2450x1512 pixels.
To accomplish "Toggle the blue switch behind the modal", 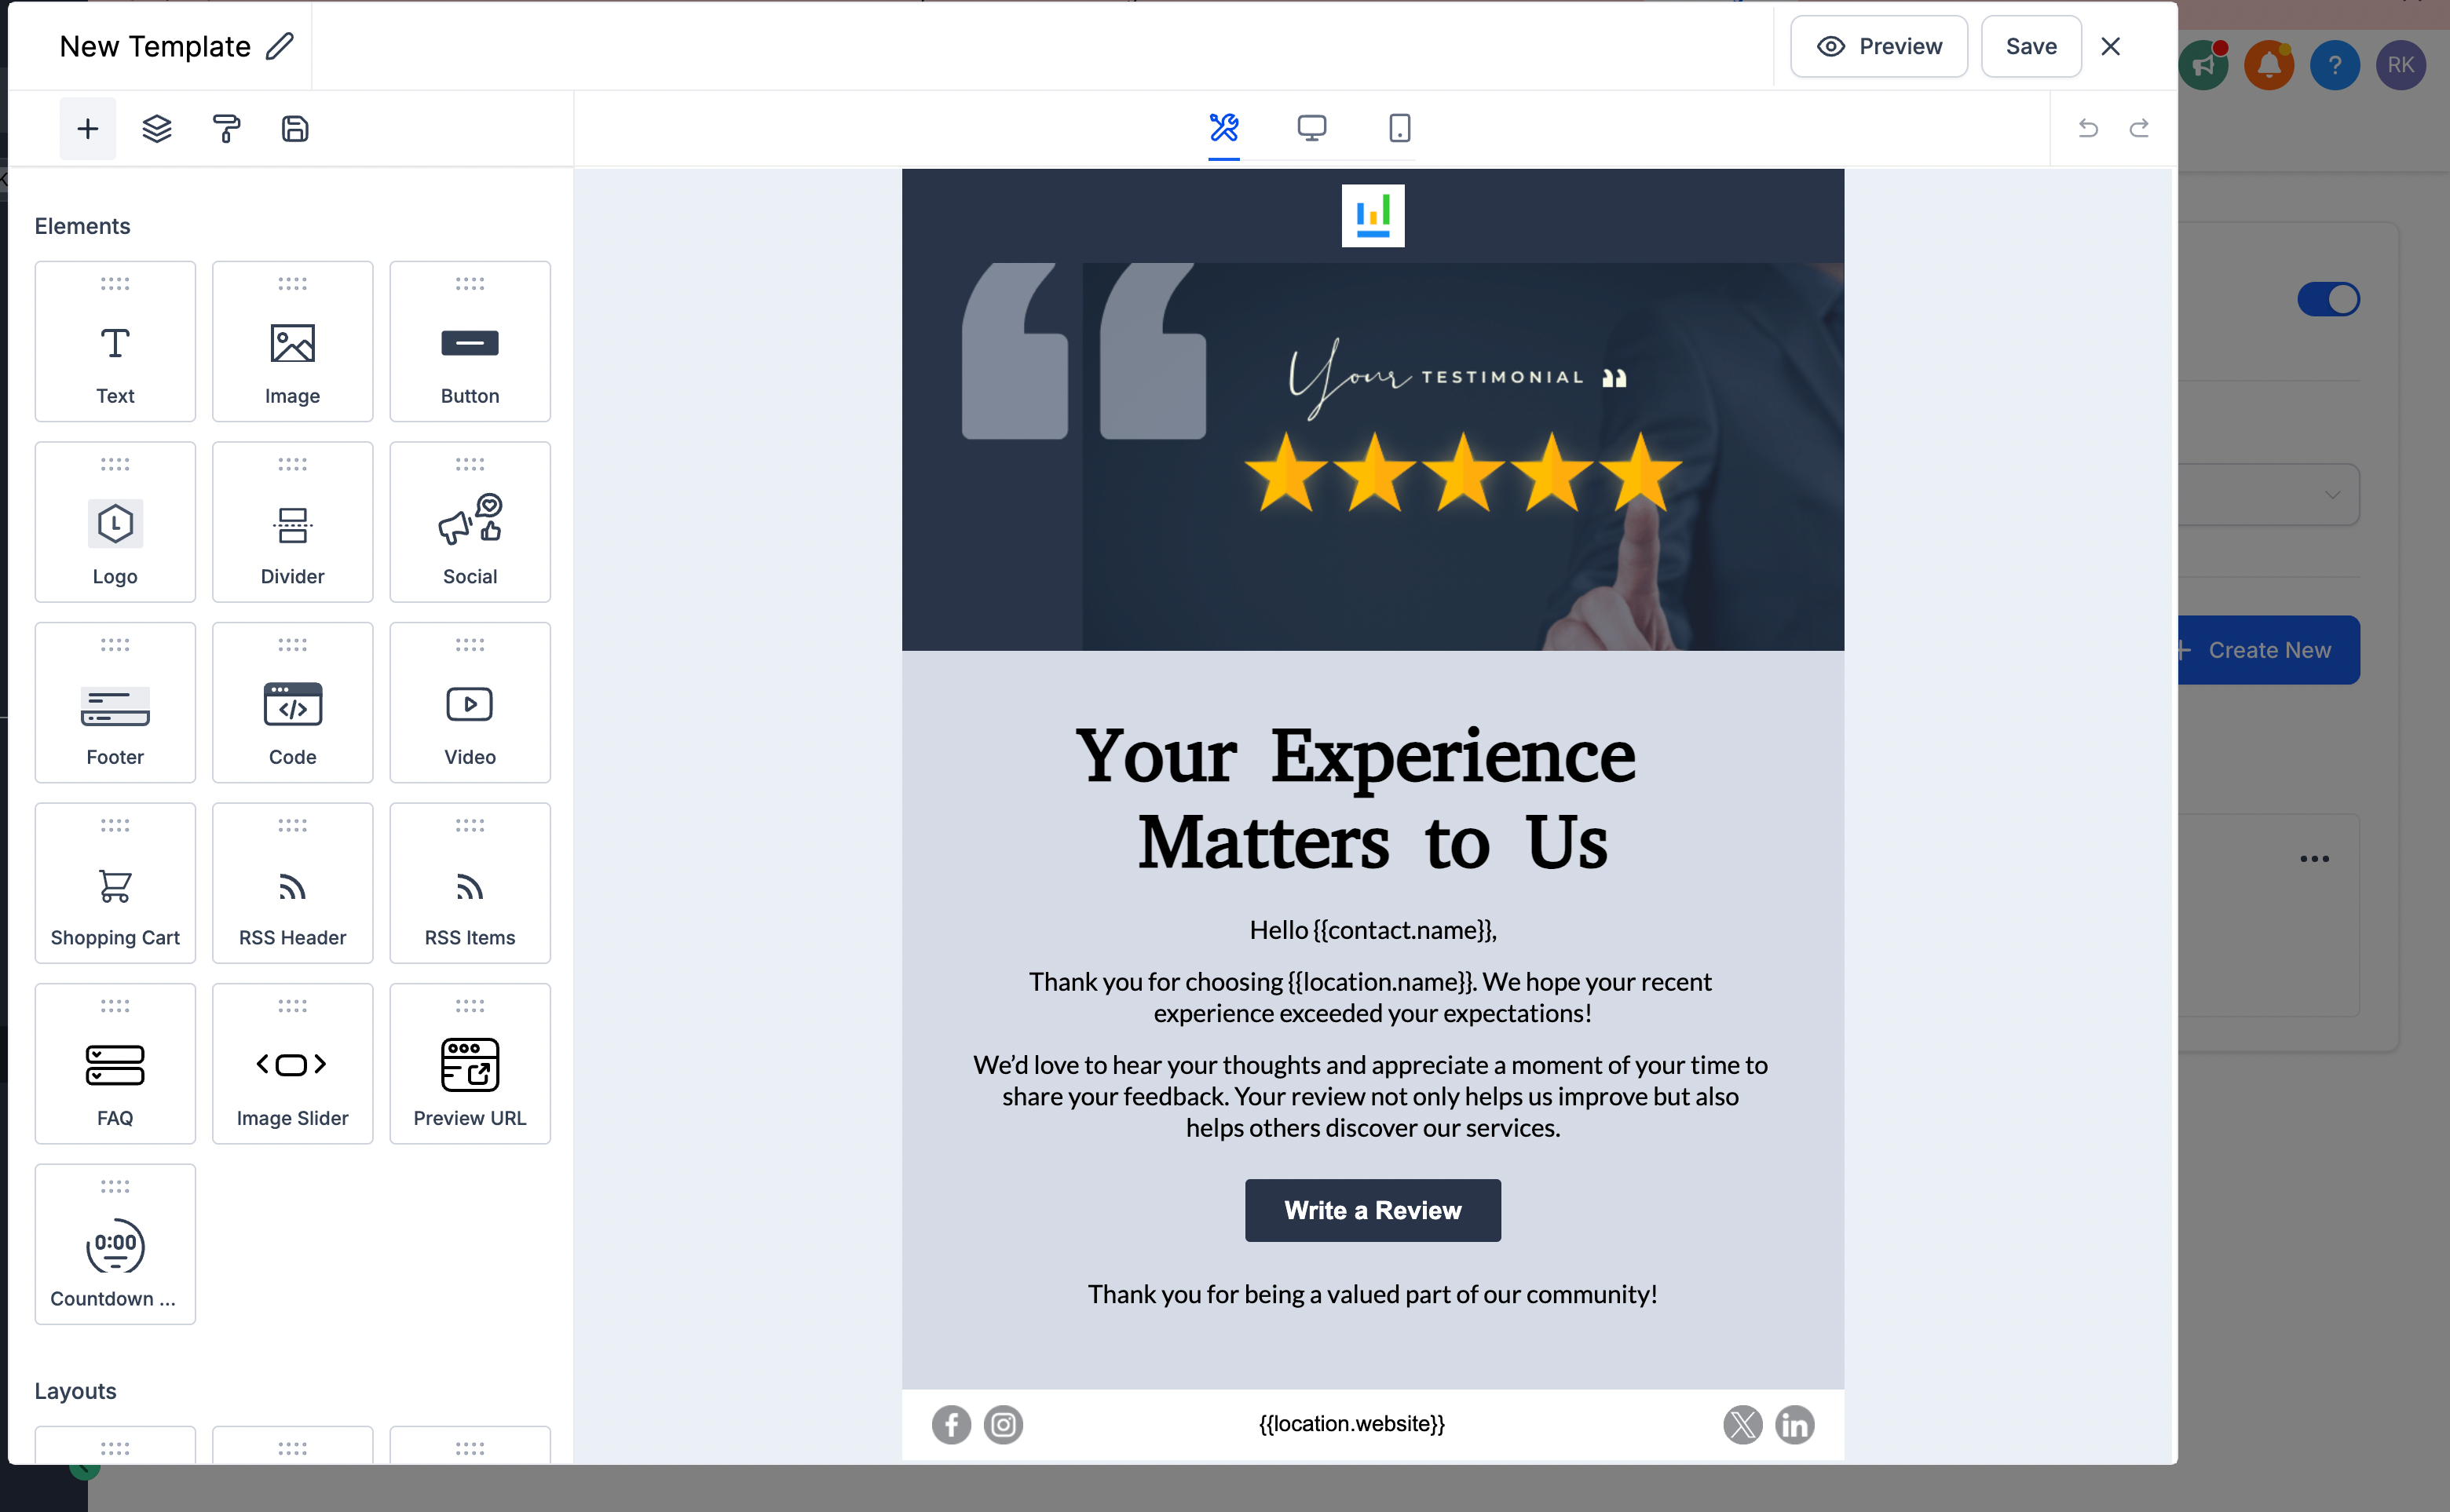I will (x=2328, y=299).
